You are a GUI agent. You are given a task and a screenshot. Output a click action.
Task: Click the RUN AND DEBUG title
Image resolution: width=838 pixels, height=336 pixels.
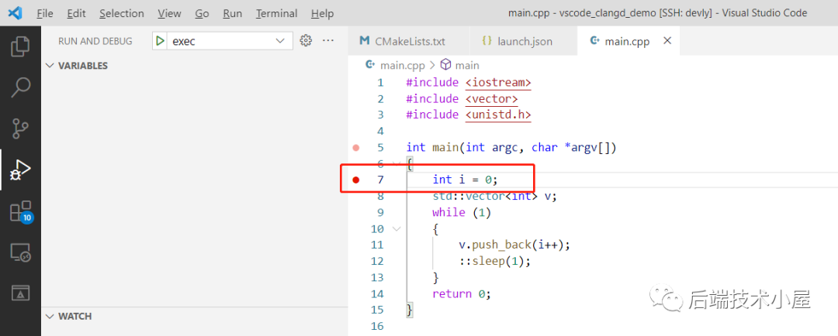(x=95, y=41)
